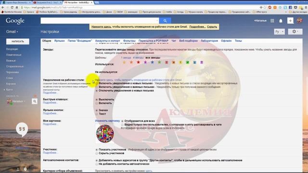This screenshot has height=173, width=308.
Task: Open the 'Аккаунты и импорт' tab
Action: tap(107, 41)
